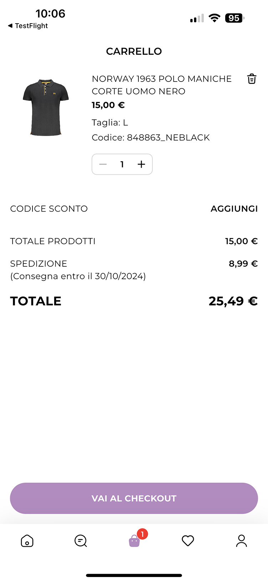Open the search tab in bottom bar
268x582 pixels.
tap(81, 541)
